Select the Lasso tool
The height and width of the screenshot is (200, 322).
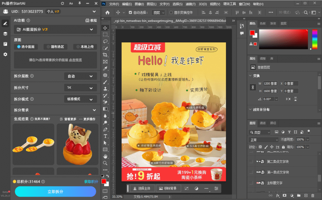coord(105,41)
